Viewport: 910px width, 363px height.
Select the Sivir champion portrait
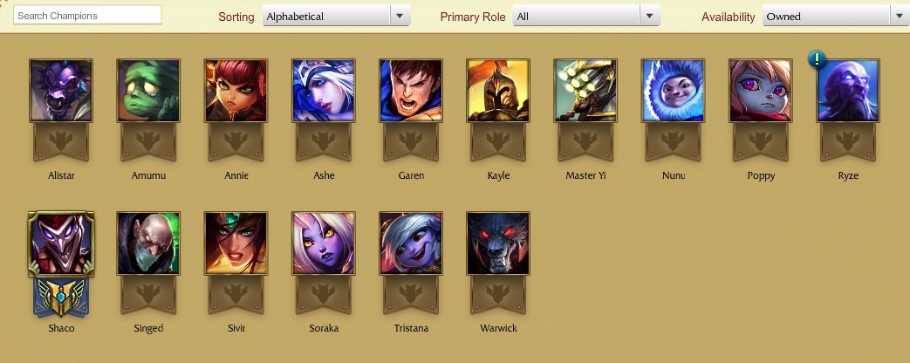[x=236, y=243]
